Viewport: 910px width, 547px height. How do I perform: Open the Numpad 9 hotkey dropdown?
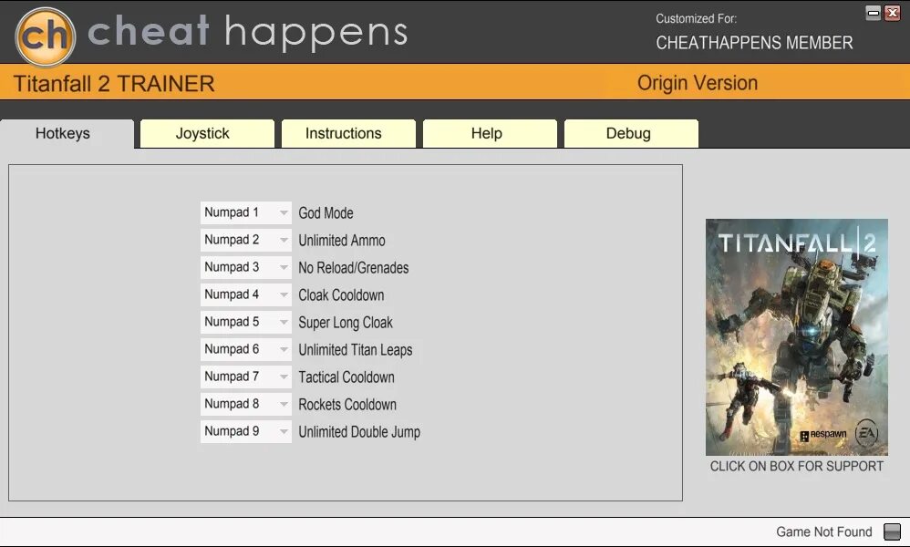click(245, 431)
